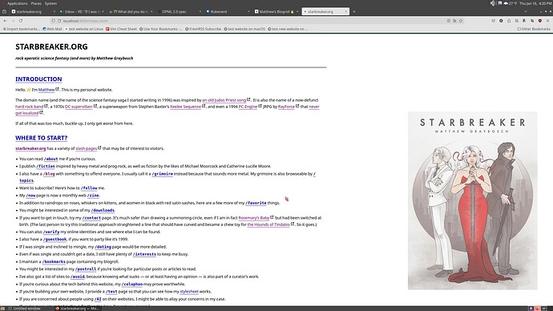Close the Matthew's Blogroll tab
Viewport: 553px width, 311px height.
297,12
